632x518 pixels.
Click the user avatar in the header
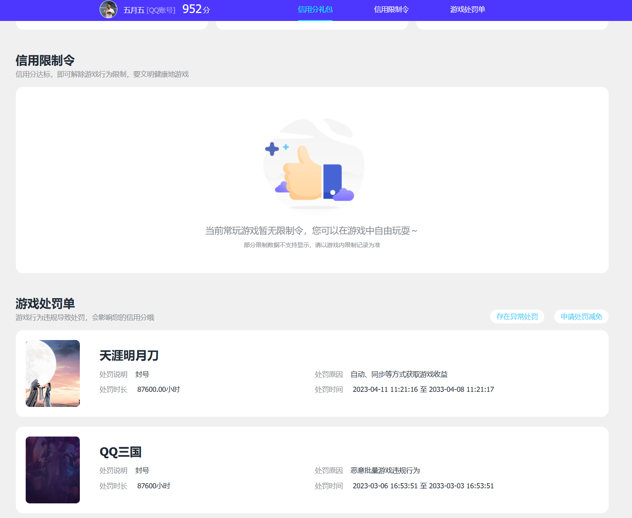108,9
